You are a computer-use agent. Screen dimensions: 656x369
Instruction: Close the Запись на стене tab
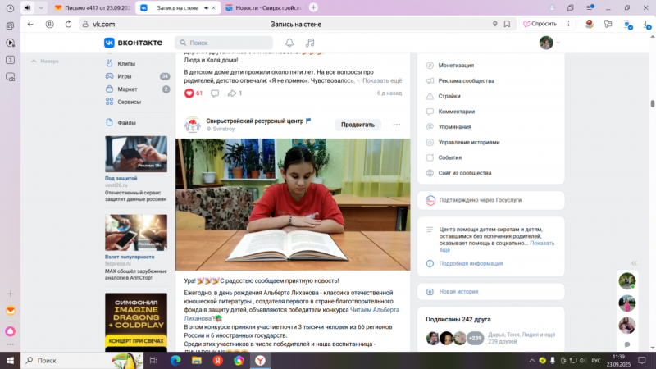(214, 8)
